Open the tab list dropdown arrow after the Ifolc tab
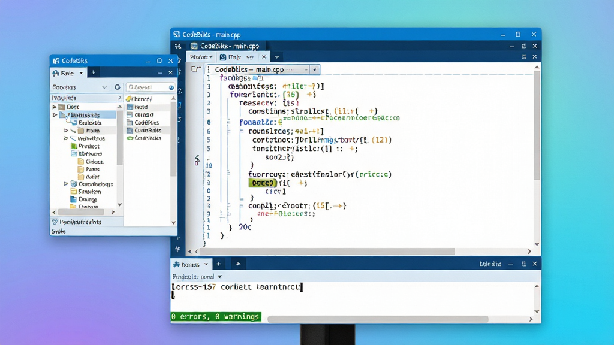614x345 pixels. click(277, 57)
